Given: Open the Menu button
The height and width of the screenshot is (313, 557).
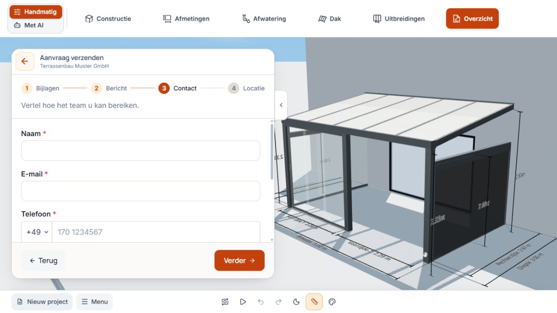Looking at the screenshot, I should pos(94,302).
